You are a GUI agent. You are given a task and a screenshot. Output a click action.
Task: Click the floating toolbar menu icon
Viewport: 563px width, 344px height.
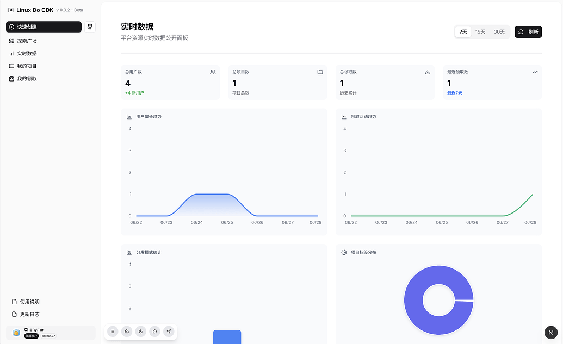point(113,332)
